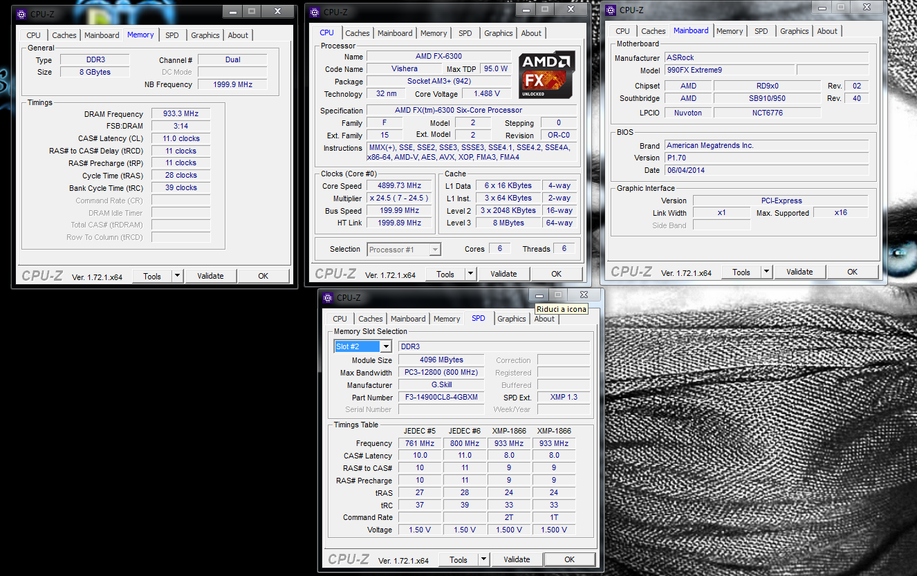Open Graphics tab in Mainboard window

pyautogui.click(x=795, y=31)
